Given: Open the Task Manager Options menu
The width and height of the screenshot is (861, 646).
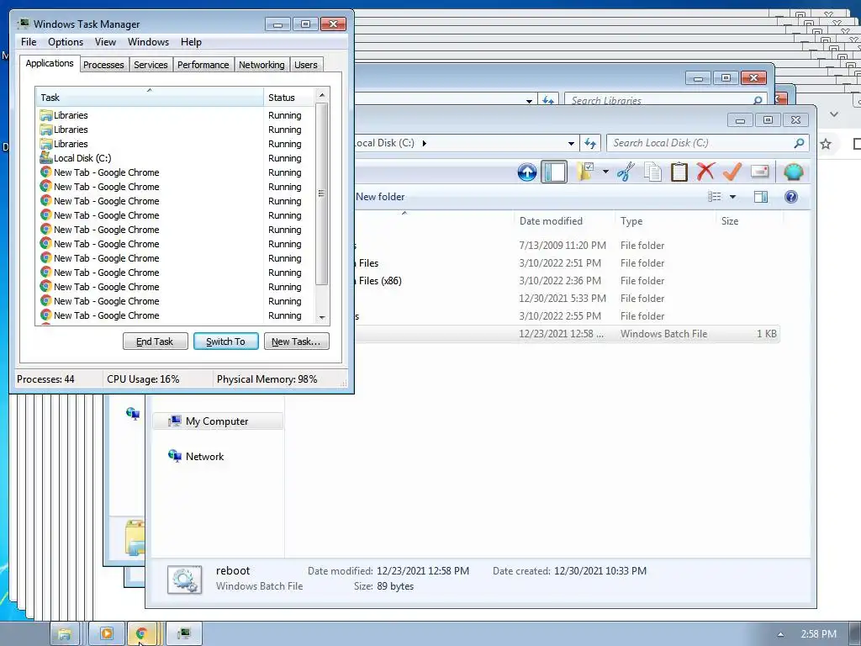Looking at the screenshot, I should tap(66, 42).
